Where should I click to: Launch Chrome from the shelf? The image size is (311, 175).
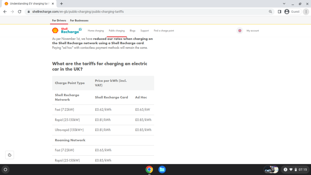[x=149, y=169]
